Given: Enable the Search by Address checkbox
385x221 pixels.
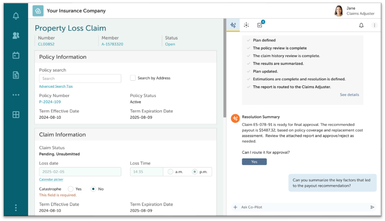Looking at the screenshot, I should click(133, 78).
